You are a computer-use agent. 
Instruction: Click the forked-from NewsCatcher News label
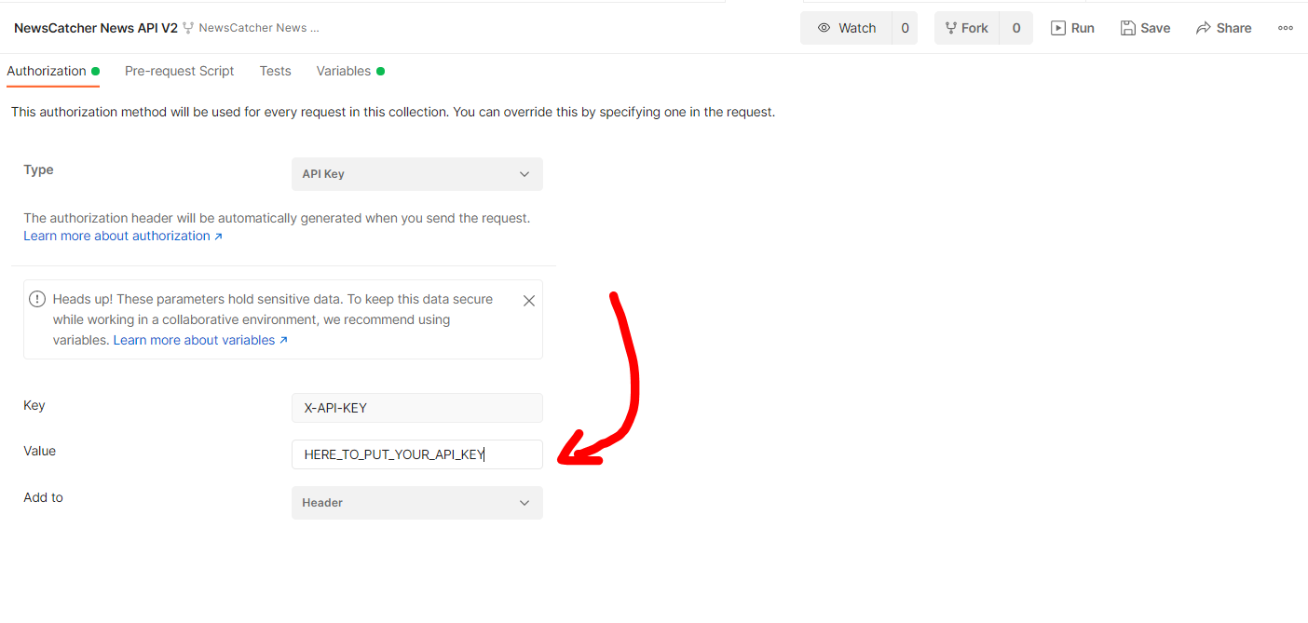click(259, 28)
